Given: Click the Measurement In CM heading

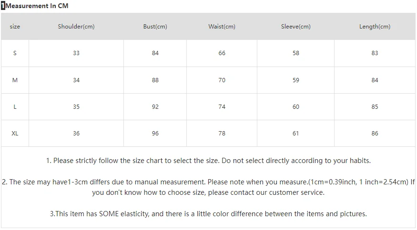Looking at the screenshot, I should coord(37,6).
